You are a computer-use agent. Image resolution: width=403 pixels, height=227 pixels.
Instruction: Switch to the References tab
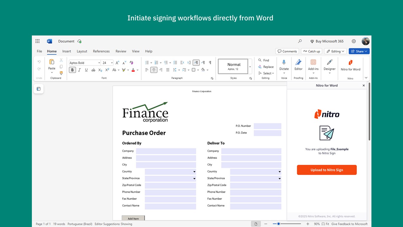[101, 51]
